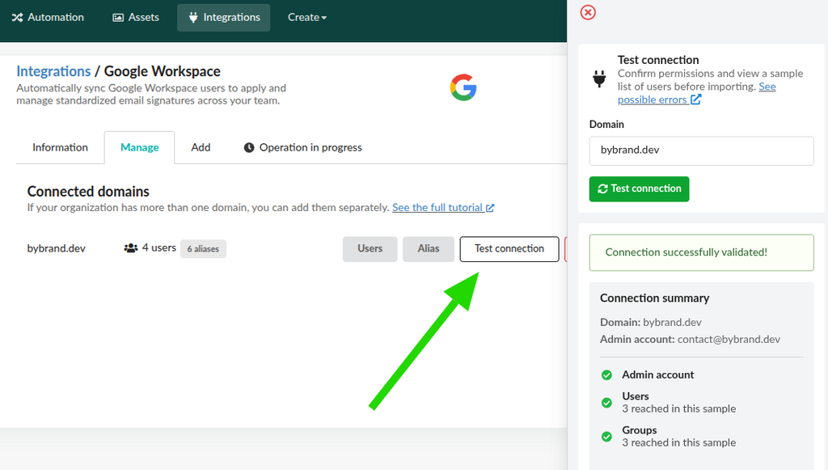Image resolution: width=828 pixels, height=470 pixels.
Task: Click the '4 users' count text
Action: point(159,248)
